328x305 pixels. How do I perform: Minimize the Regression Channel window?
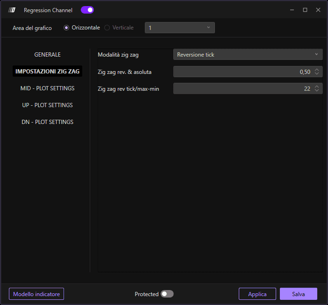[292, 10]
